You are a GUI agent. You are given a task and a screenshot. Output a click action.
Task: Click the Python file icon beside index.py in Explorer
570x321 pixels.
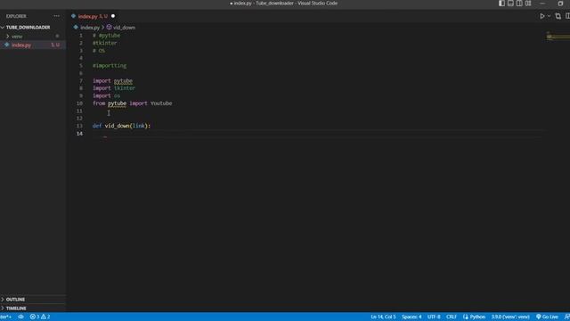tap(6, 45)
